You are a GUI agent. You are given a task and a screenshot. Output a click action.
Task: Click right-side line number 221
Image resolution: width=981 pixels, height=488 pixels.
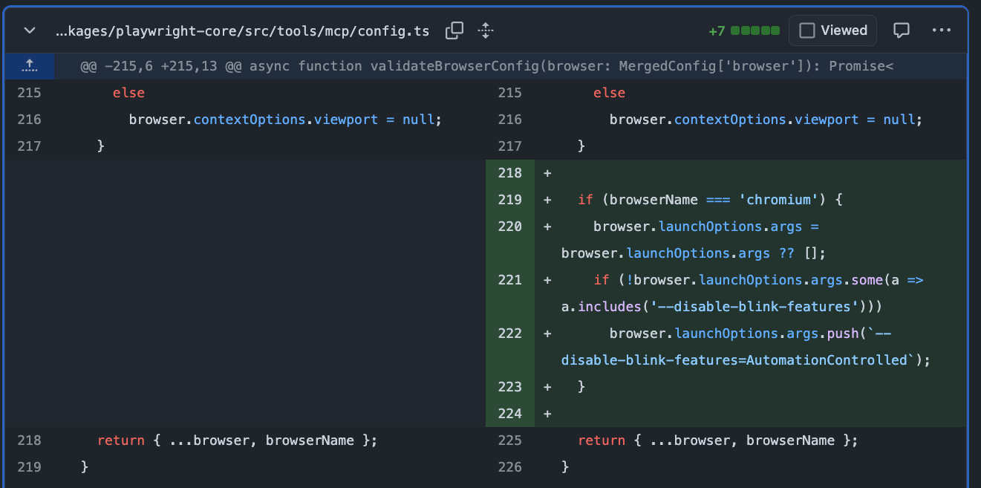click(509, 280)
